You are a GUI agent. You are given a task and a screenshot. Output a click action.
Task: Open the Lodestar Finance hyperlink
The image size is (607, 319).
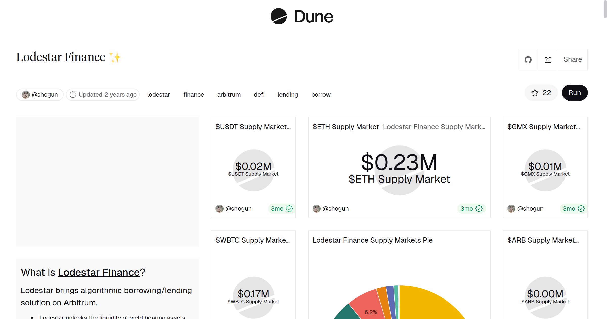99,272
